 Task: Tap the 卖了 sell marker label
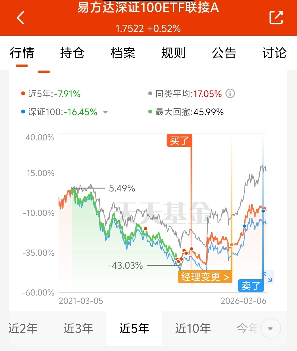pyautogui.click(x=251, y=286)
